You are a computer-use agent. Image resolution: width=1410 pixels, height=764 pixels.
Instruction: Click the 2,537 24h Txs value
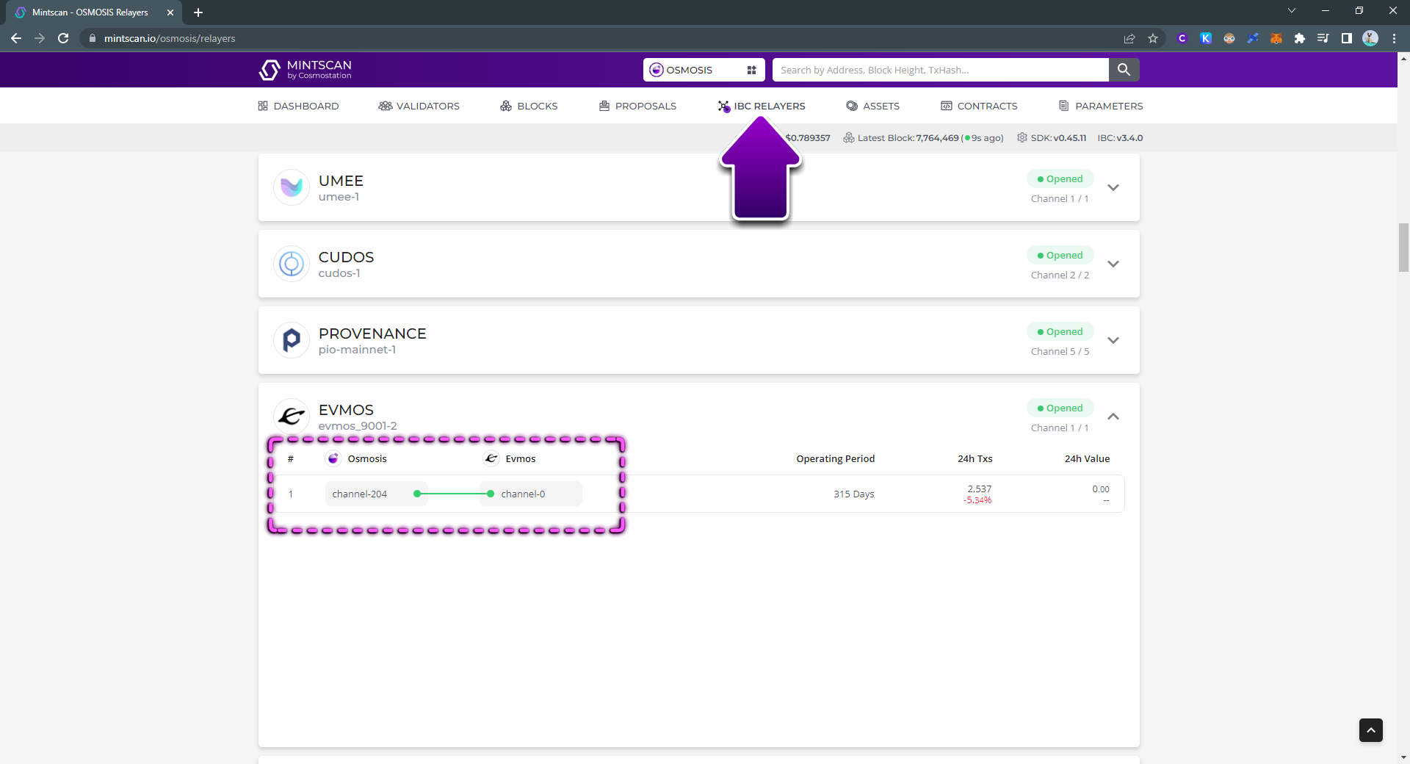click(979, 489)
